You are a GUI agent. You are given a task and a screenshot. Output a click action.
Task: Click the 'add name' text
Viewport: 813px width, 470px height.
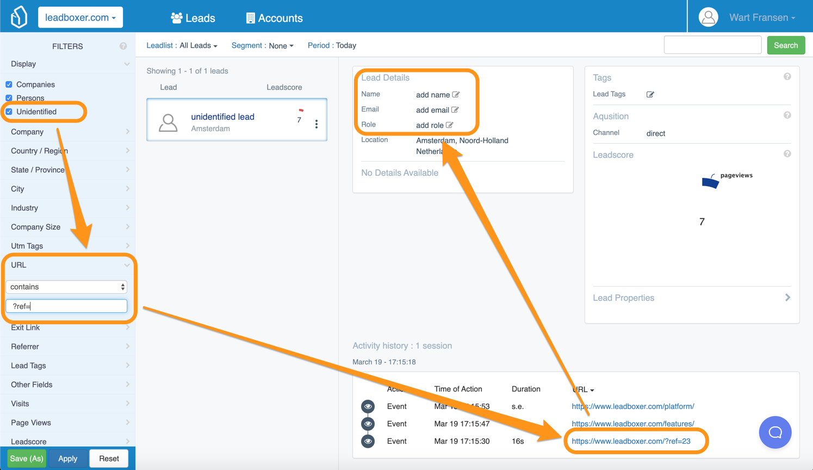pos(433,95)
